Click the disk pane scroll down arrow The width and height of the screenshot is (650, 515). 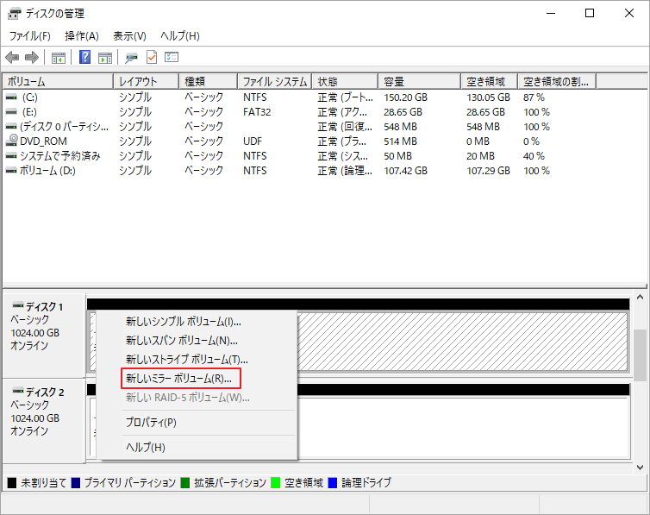click(640, 468)
